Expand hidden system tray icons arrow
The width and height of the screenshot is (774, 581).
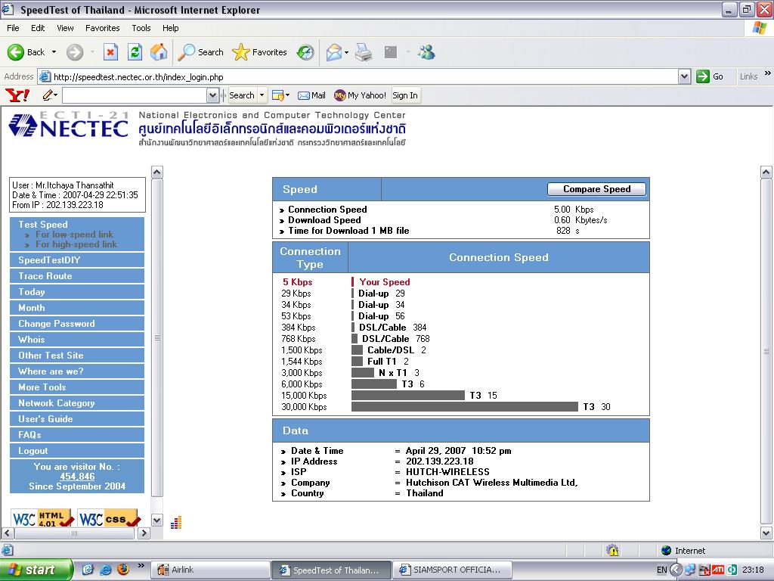coord(676,570)
